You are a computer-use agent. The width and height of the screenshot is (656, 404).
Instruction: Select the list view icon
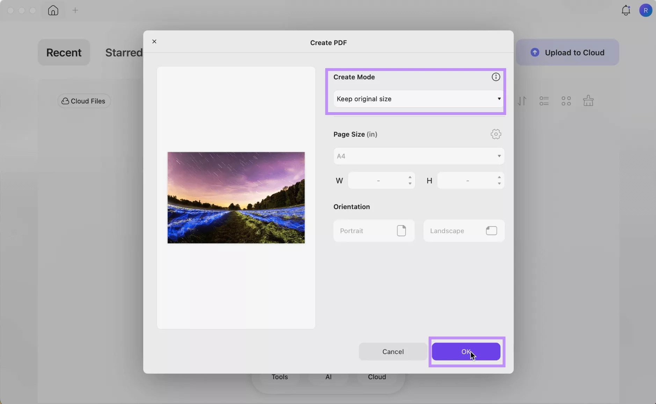click(544, 101)
